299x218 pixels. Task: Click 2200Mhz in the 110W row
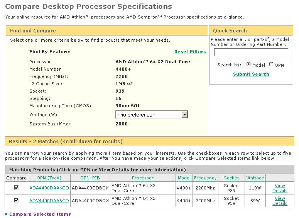[x=205, y=188]
